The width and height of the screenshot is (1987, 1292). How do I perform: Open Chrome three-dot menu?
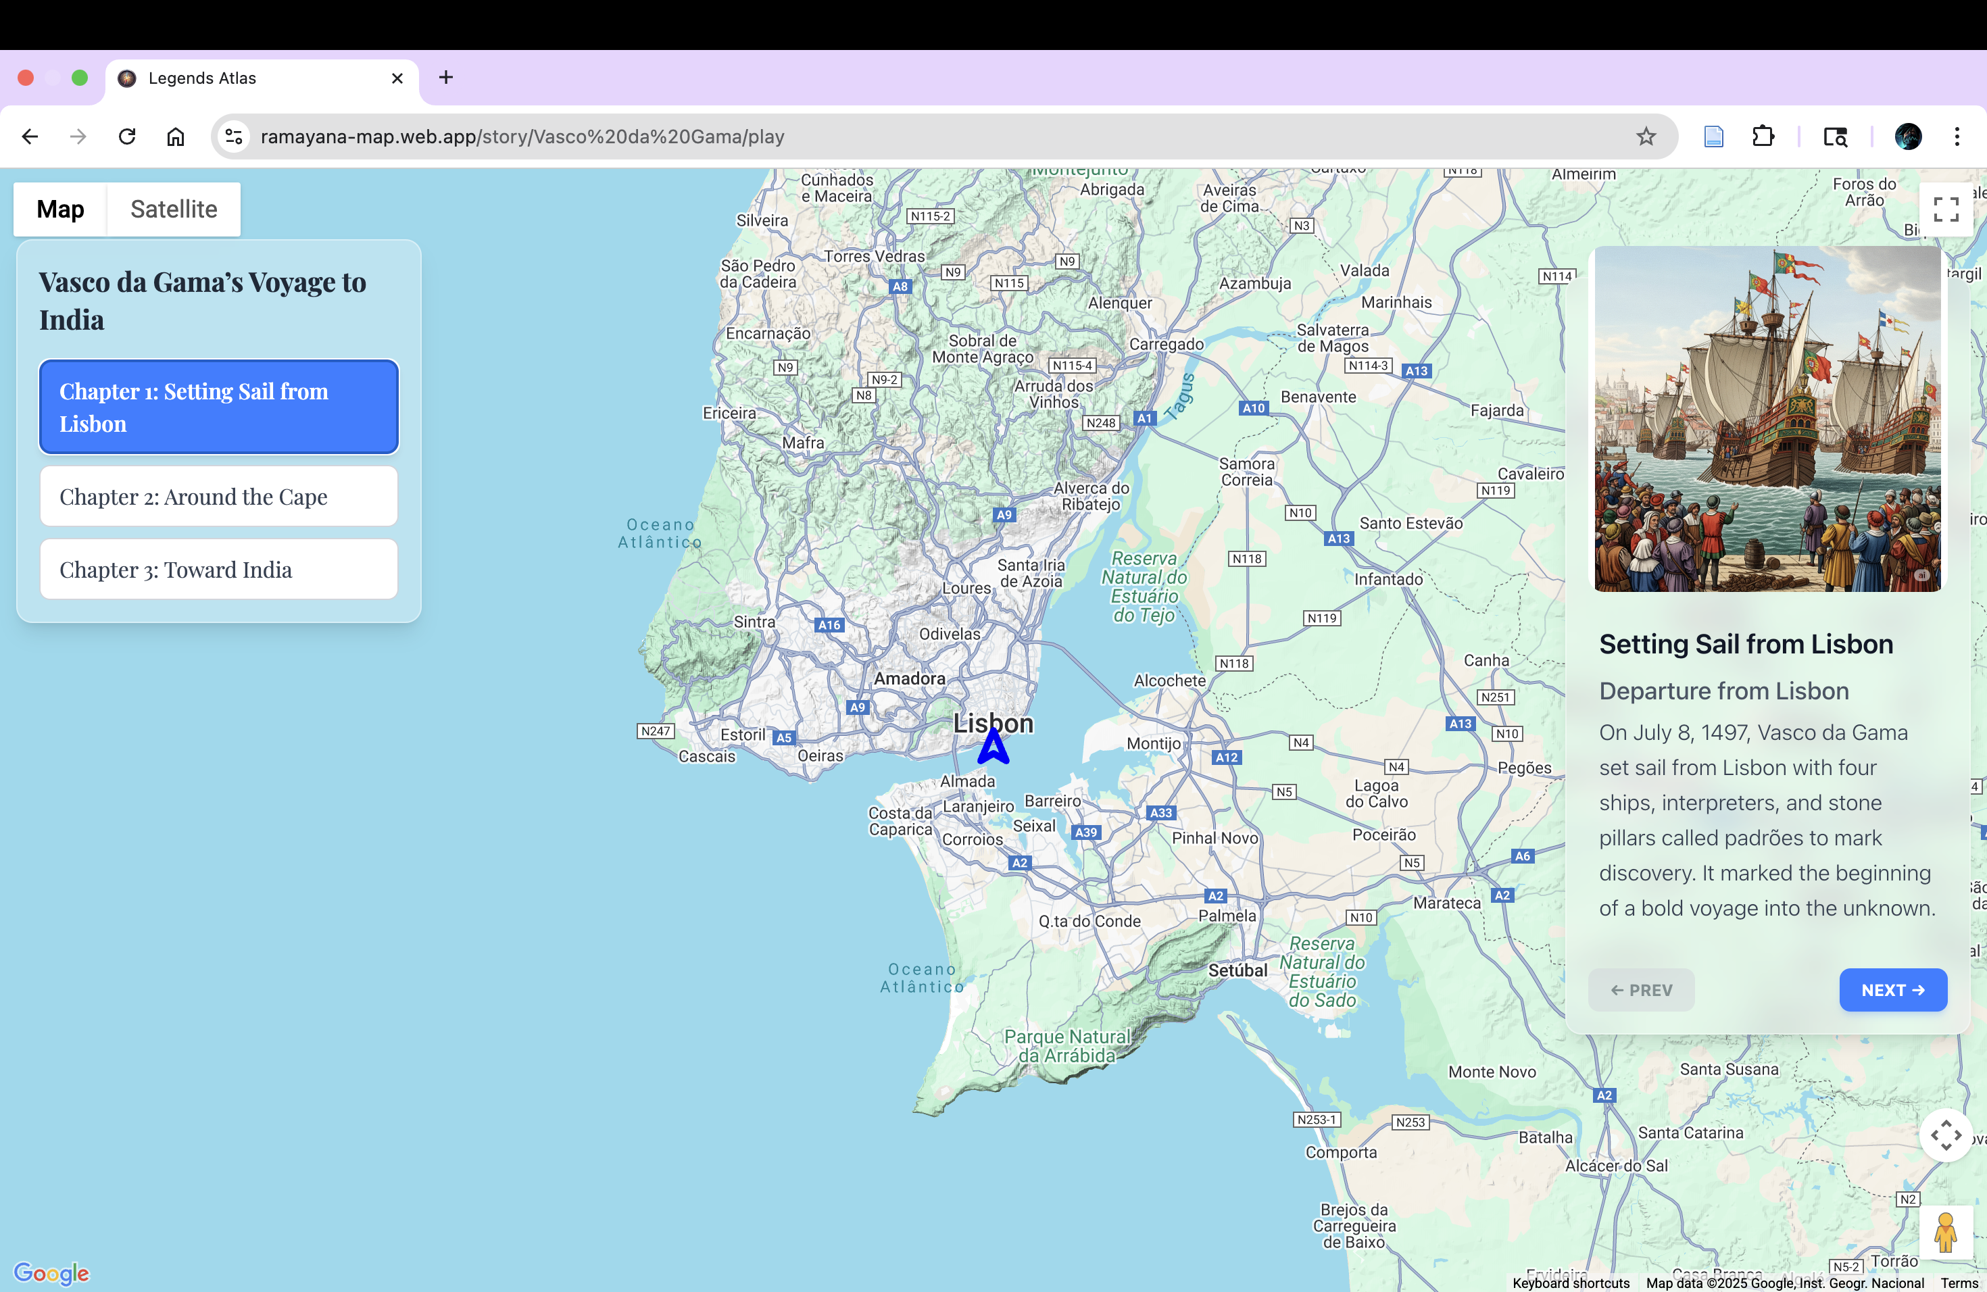point(1957,136)
